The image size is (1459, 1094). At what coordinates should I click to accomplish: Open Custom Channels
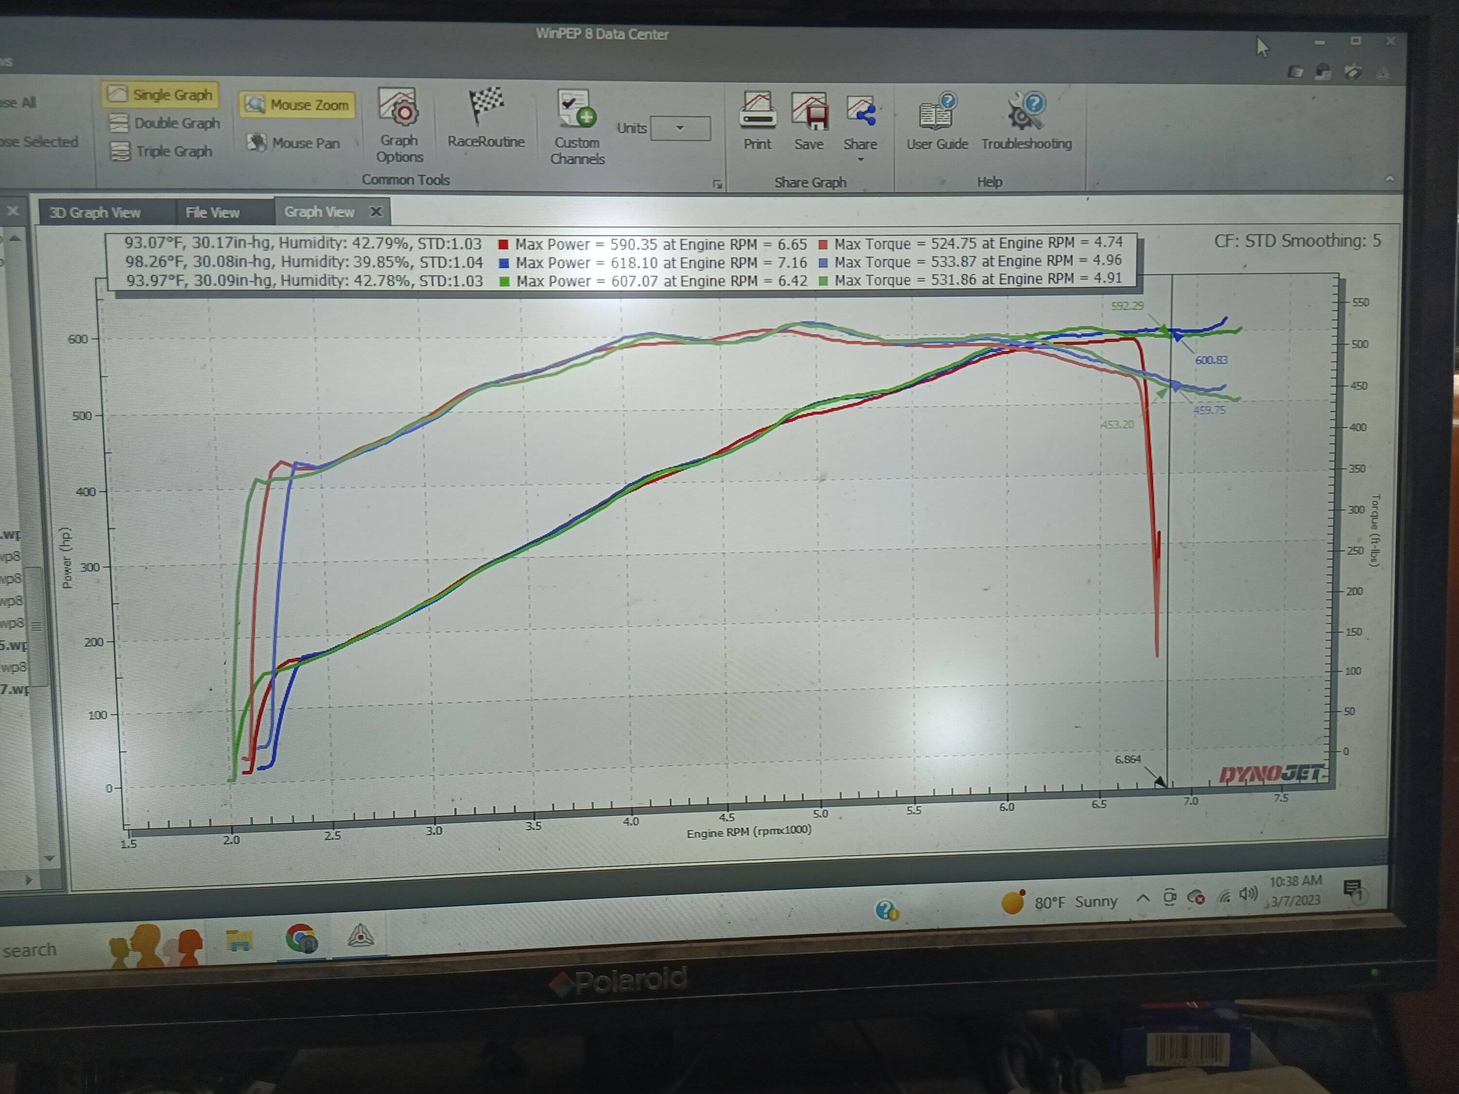(577, 127)
